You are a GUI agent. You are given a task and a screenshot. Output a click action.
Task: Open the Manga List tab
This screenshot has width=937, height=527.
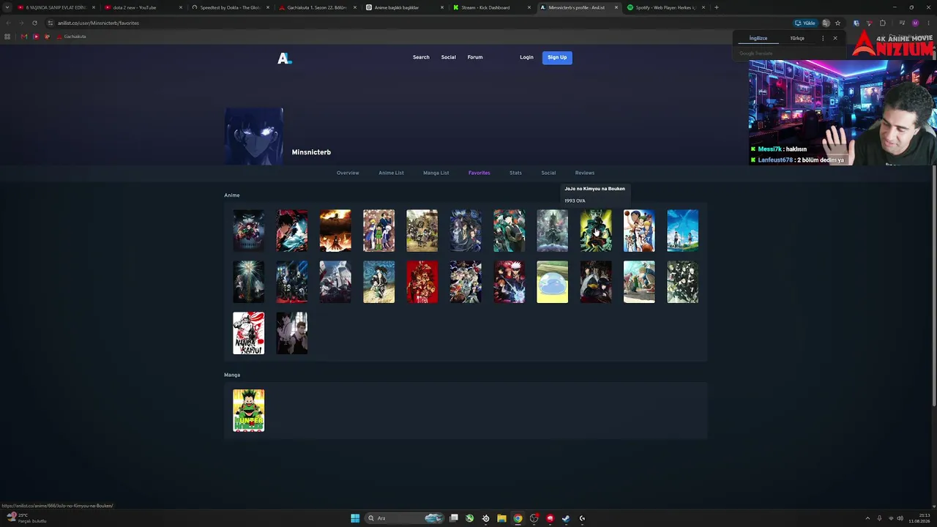pos(436,173)
